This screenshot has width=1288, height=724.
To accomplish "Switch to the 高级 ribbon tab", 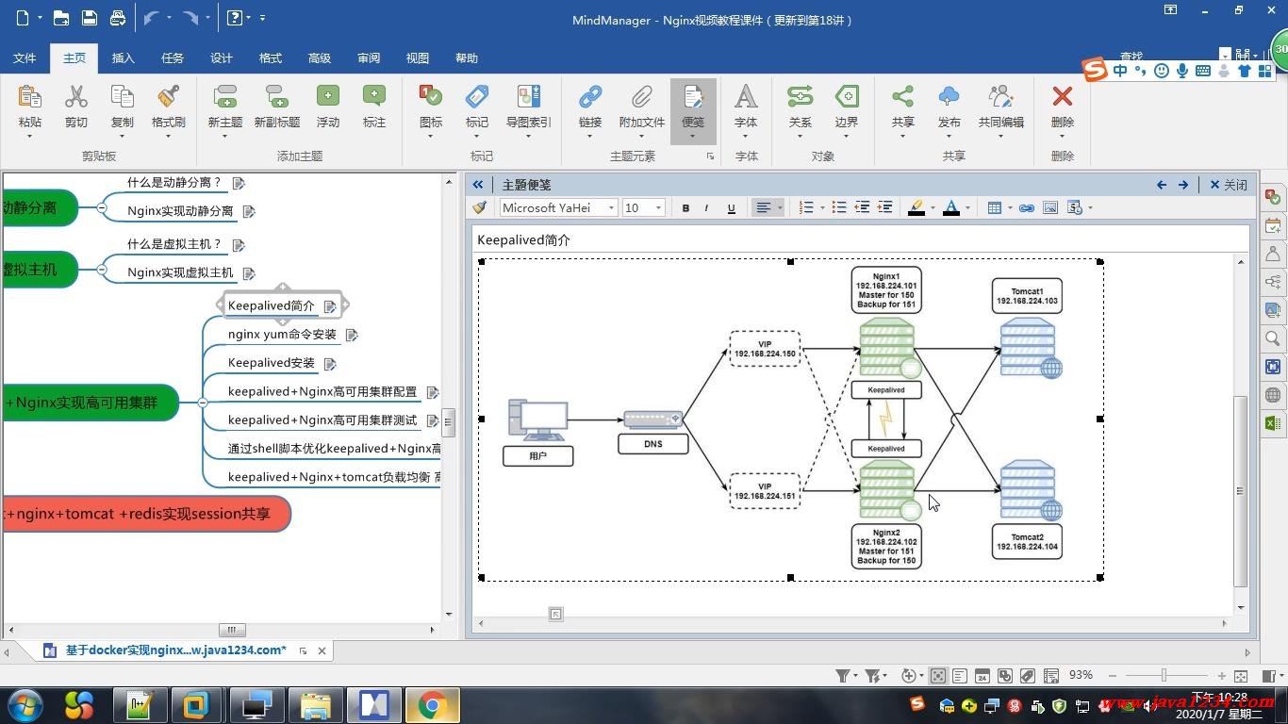I will tap(320, 58).
